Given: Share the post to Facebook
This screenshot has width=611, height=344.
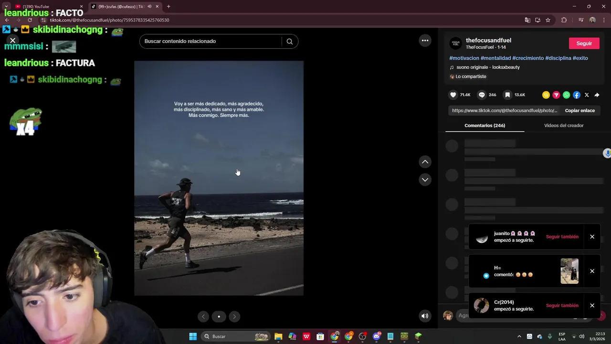Looking at the screenshot, I should coord(577,95).
